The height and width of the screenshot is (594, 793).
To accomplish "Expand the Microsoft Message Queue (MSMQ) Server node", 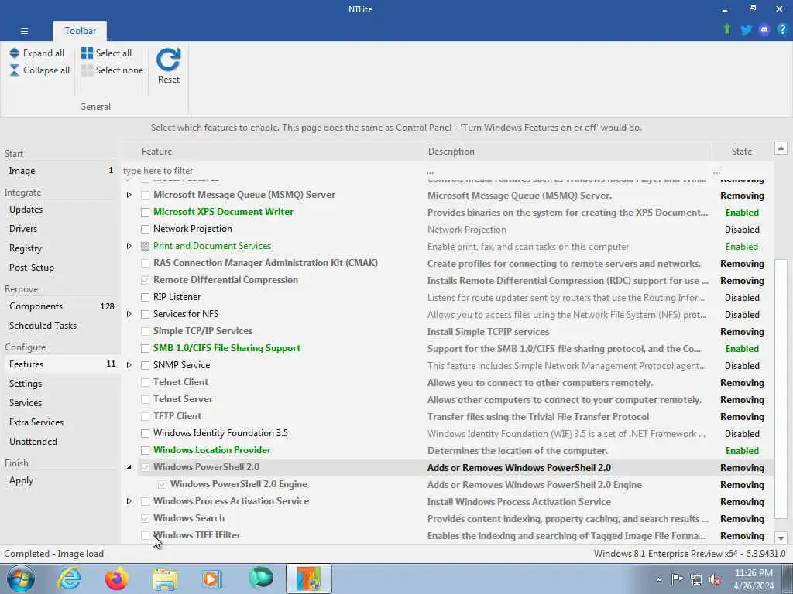I will [129, 195].
